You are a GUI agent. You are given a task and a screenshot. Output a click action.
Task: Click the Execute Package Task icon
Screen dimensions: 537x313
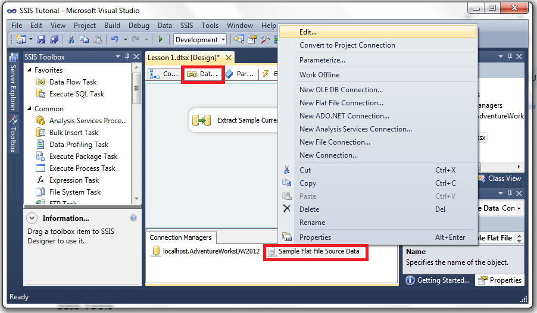40,156
